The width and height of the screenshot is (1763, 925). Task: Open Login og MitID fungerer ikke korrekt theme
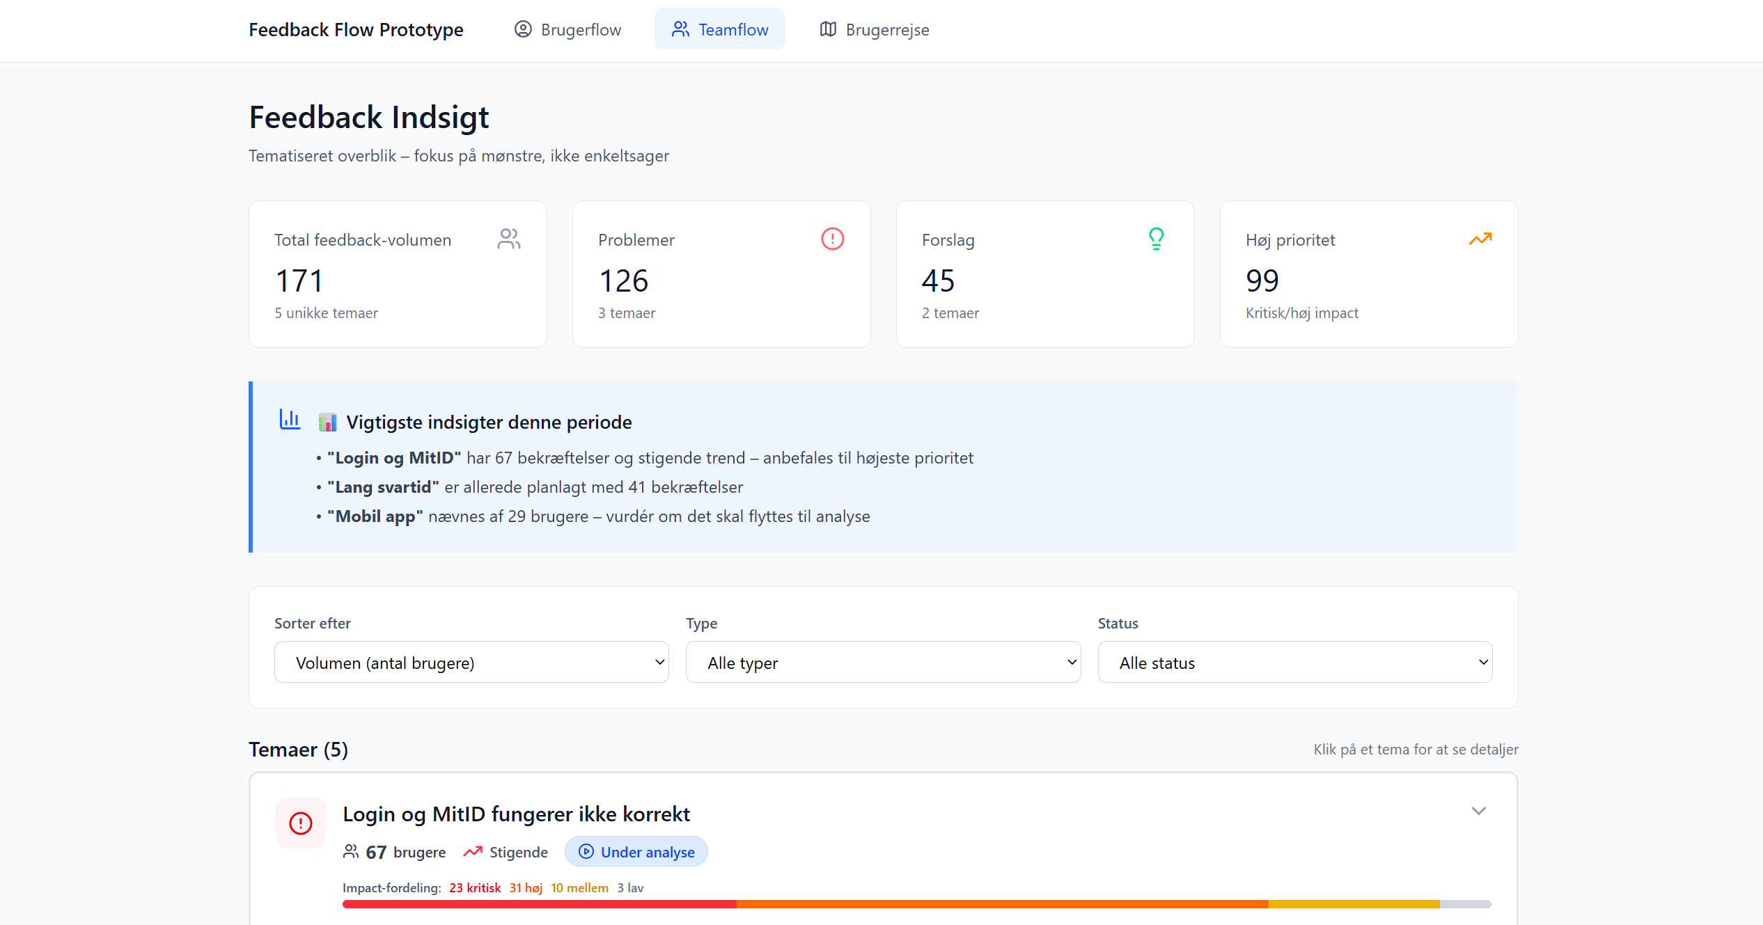(x=517, y=814)
